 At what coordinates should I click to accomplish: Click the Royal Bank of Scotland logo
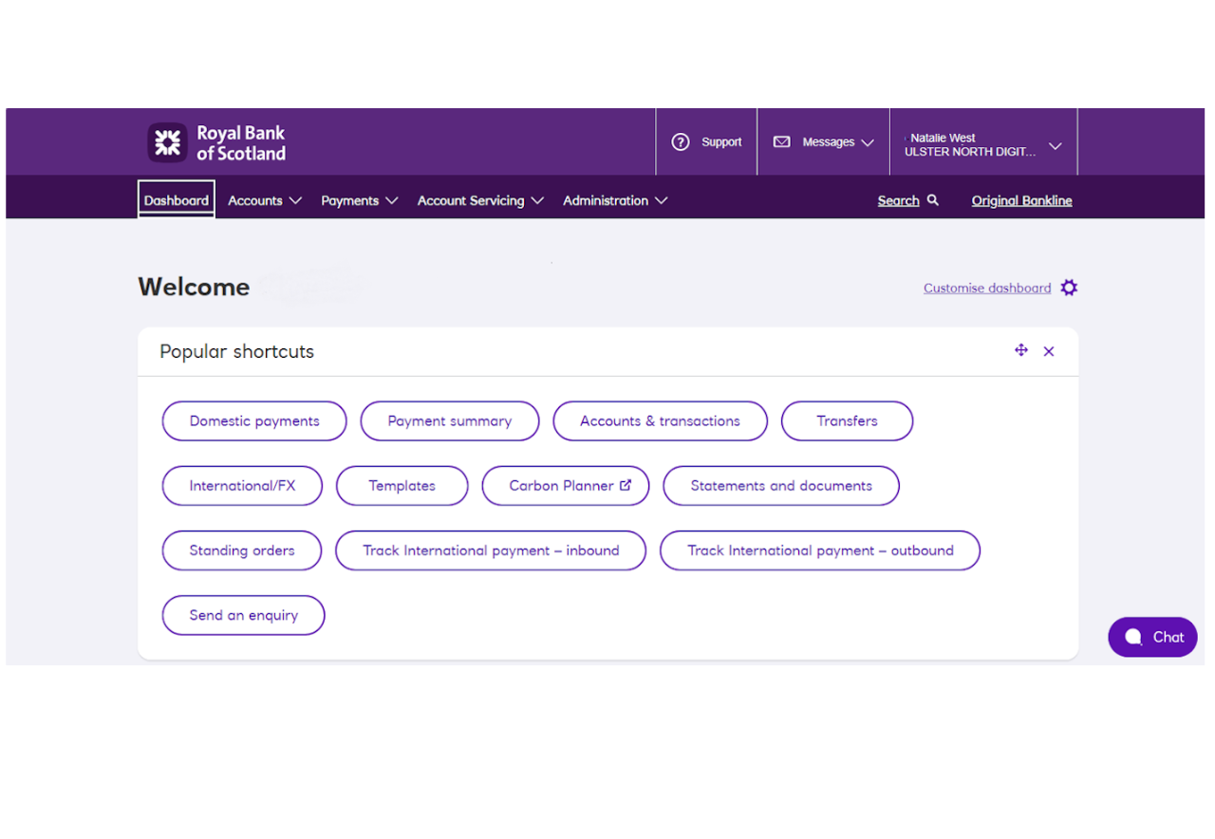point(215,141)
